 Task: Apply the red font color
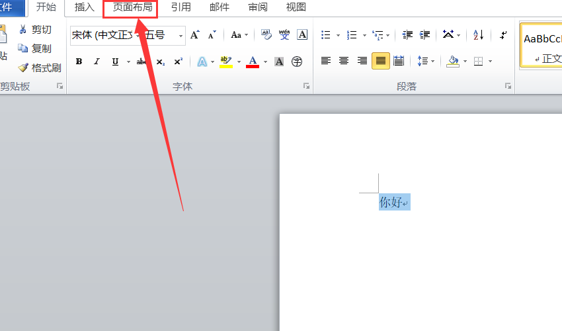pyautogui.click(x=253, y=62)
